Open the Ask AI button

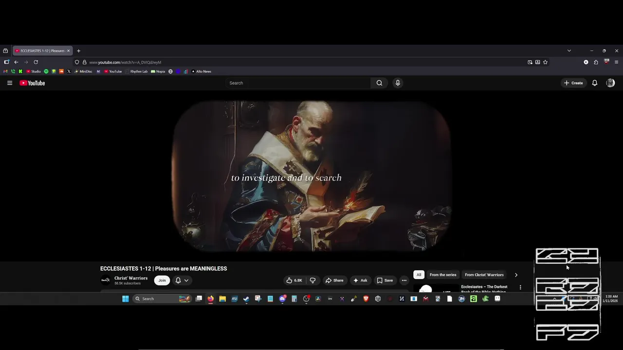point(360,280)
